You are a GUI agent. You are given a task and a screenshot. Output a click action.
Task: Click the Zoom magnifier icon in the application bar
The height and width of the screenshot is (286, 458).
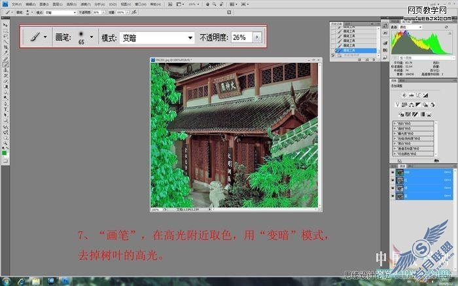[215, 5]
